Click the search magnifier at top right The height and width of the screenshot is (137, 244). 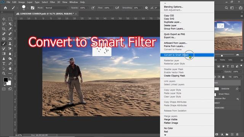226,8
